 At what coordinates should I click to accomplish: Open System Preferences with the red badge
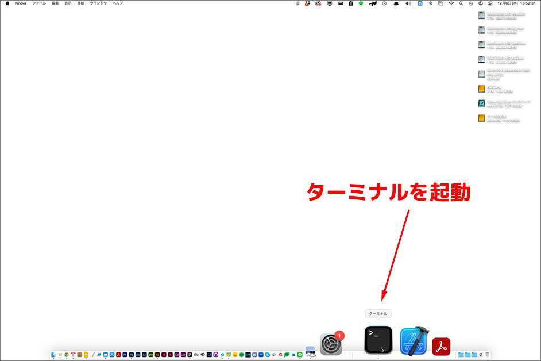(331, 344)
